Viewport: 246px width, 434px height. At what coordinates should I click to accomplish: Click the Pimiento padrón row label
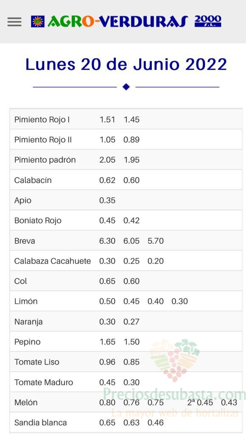point(45,160)
